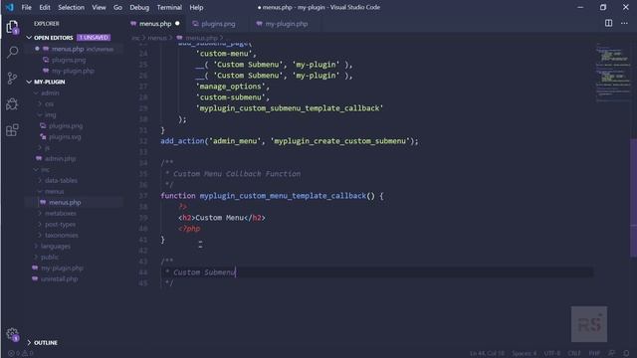637x358 pixels.
Task: Open the Extensions view icon
Action: [12, 130]
